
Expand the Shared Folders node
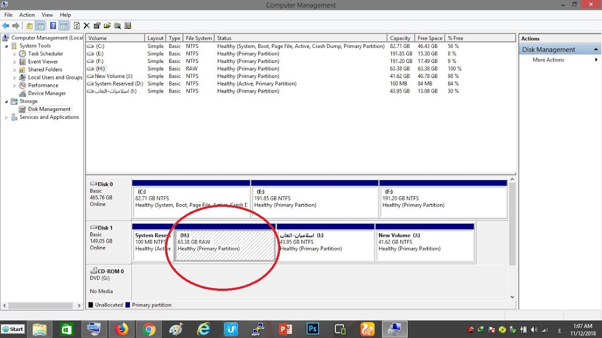pos(15,69)
